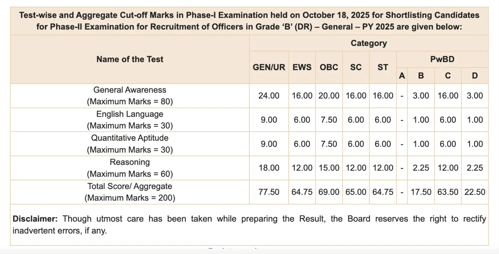The height and width of the screenshot is (254, 499).
Task: Click the GEN/UR column header
Action: [269, 67]
